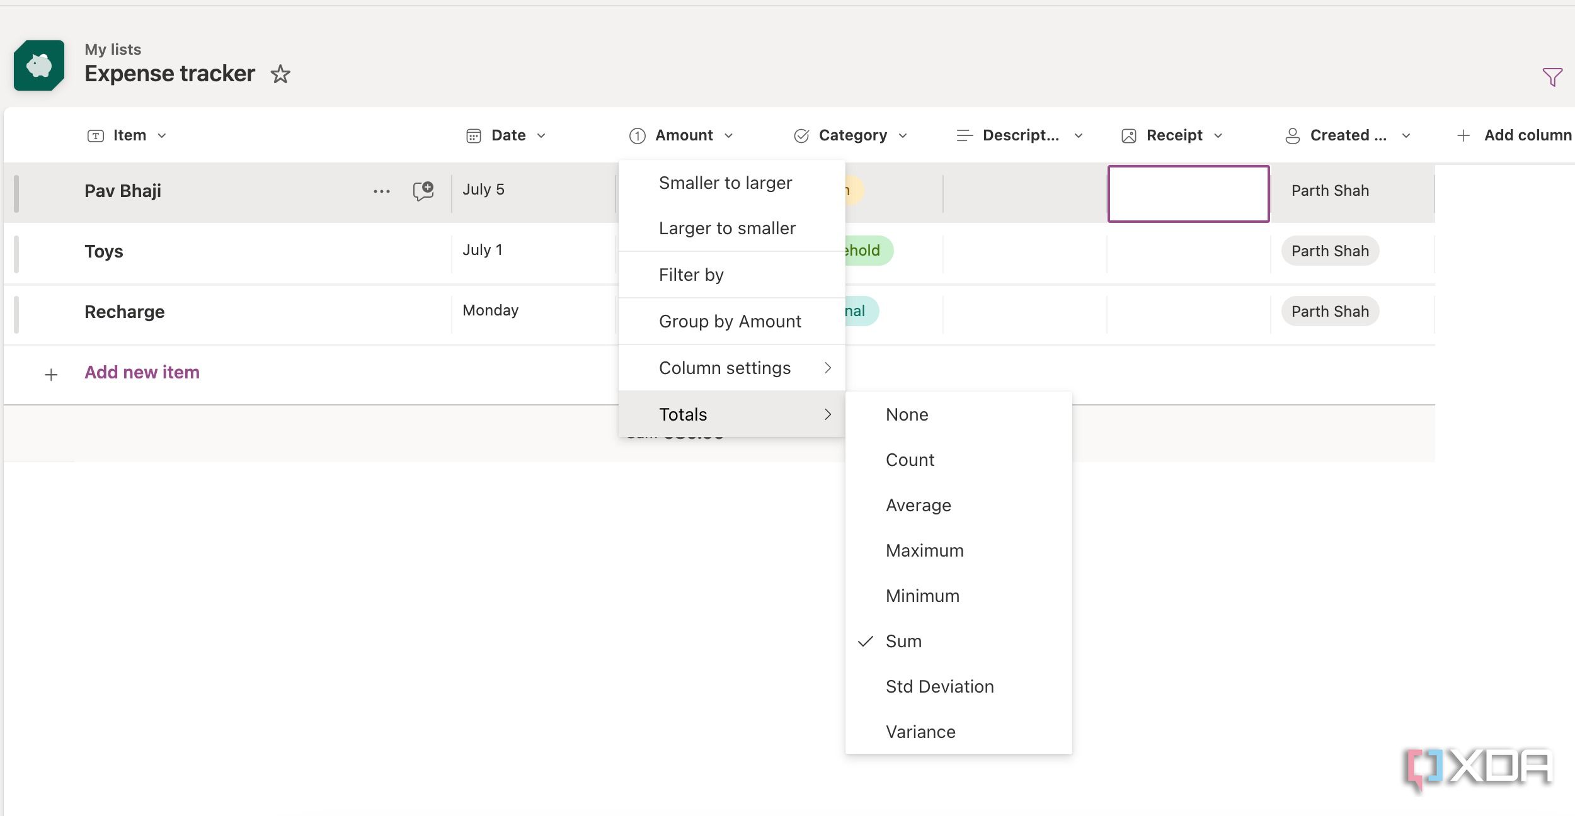This screenshot has height=816, width=1575.
Task: Click Parth Shah in Pav Bhaji row
Action: point(1330,191)
